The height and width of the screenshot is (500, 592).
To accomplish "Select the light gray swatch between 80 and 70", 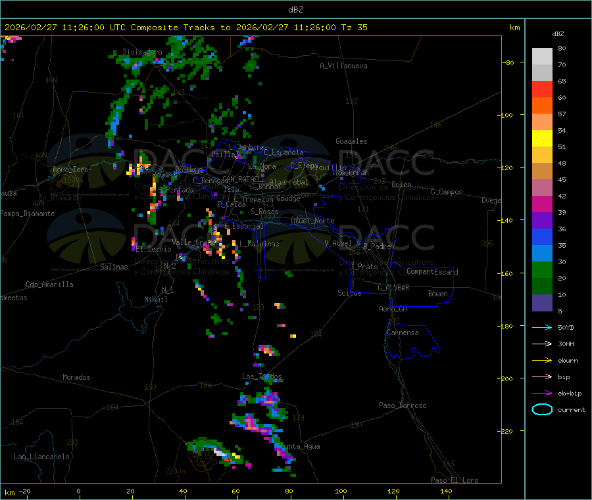I will click(x=542, y=57).
